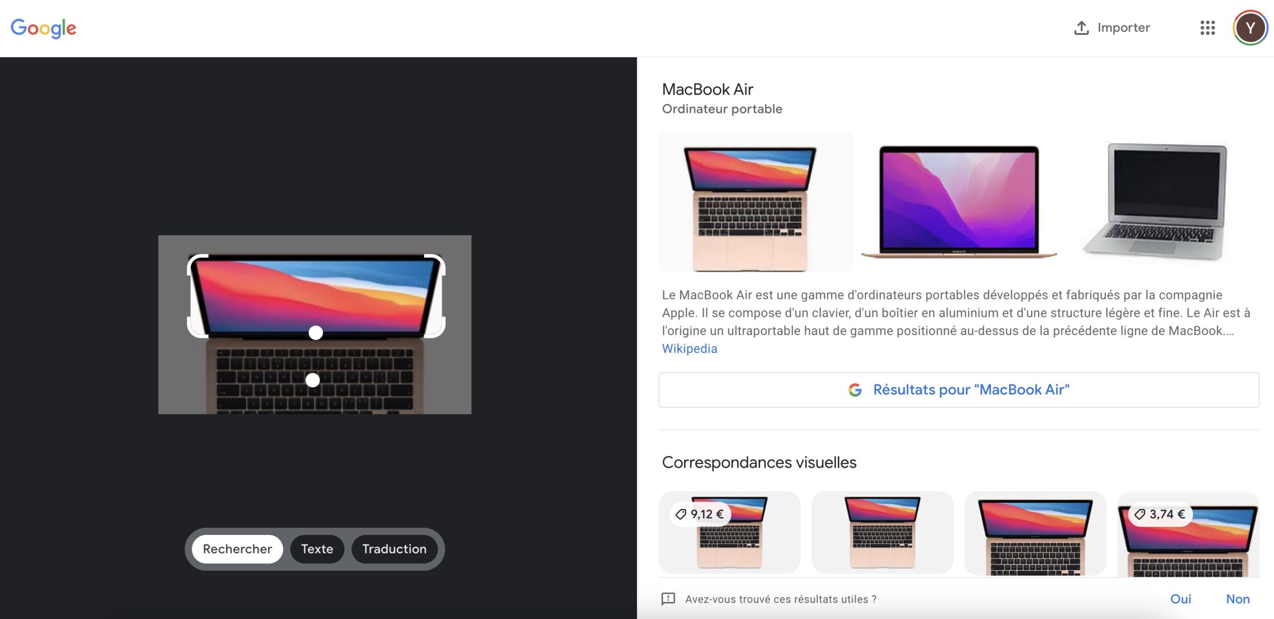Screen dimensions: 1274x619
Task: Open the Google apps grid
Action: (x=1207, y=28)
